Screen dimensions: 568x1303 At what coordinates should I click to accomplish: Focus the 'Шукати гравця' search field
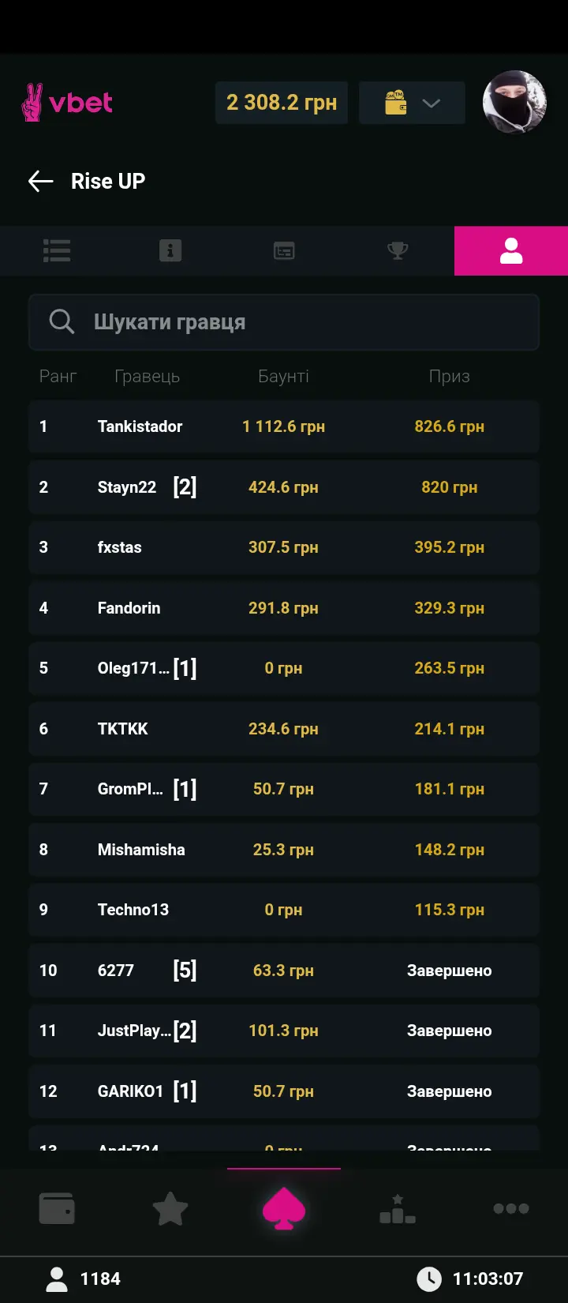click(x=300, y=322)
